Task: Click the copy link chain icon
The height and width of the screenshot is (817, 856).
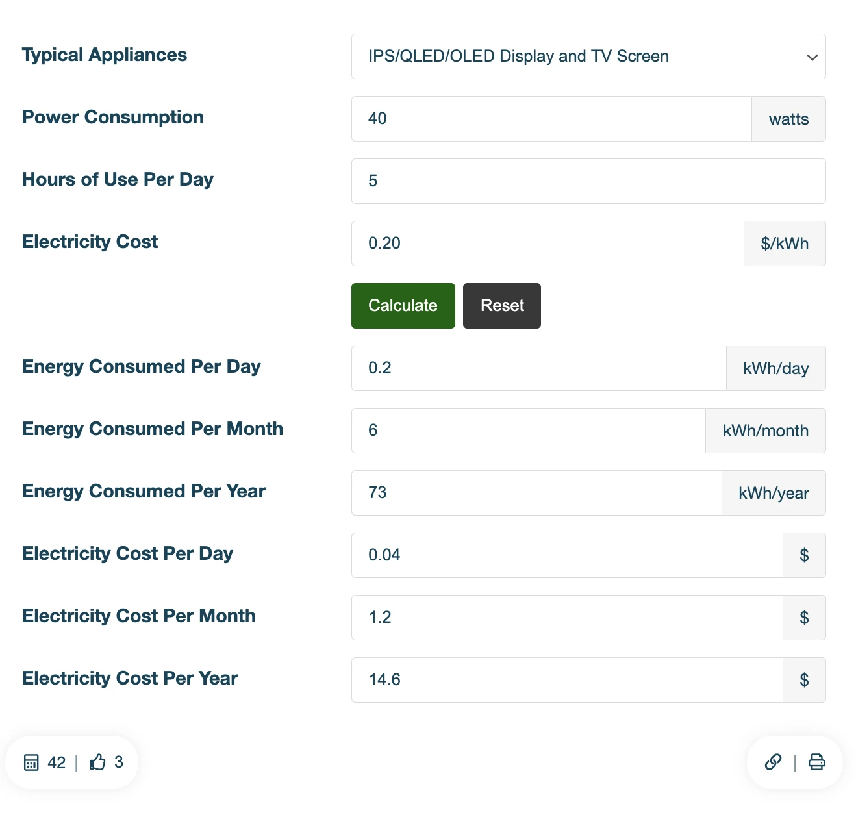Action: [773, 762]
